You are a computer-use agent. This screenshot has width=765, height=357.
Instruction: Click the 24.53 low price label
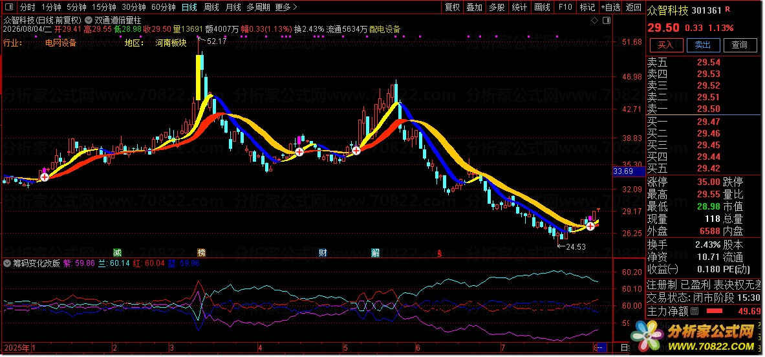tap(576, 247)
